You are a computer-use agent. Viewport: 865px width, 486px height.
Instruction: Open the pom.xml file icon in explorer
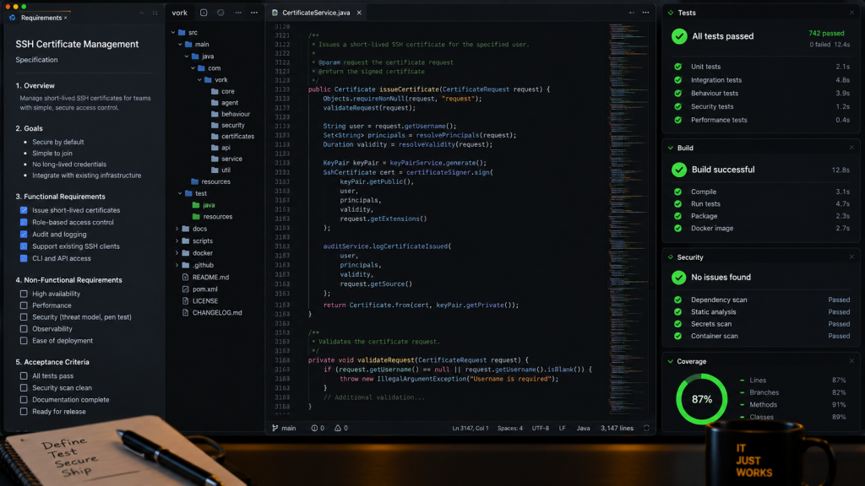(185, 289)
